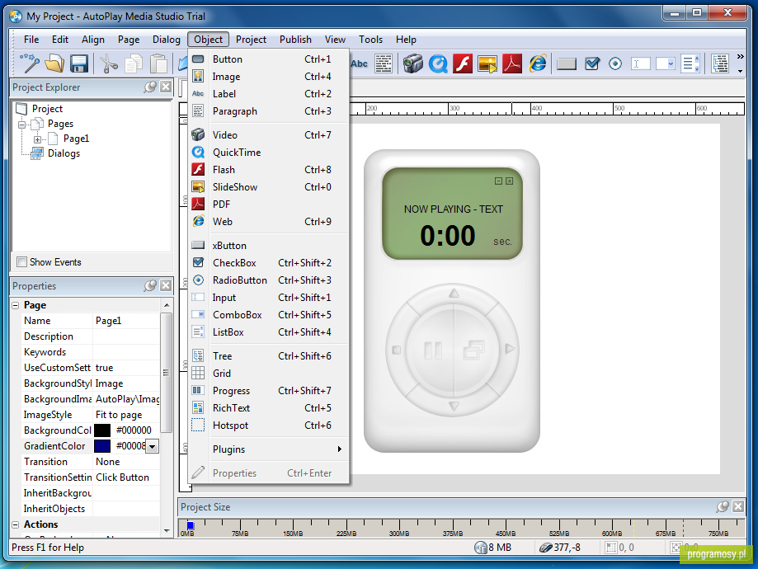Click the Cut scissors toolbar icon
Image resolution: width=758 pixels, height=569 pixels.
(109, 63)
